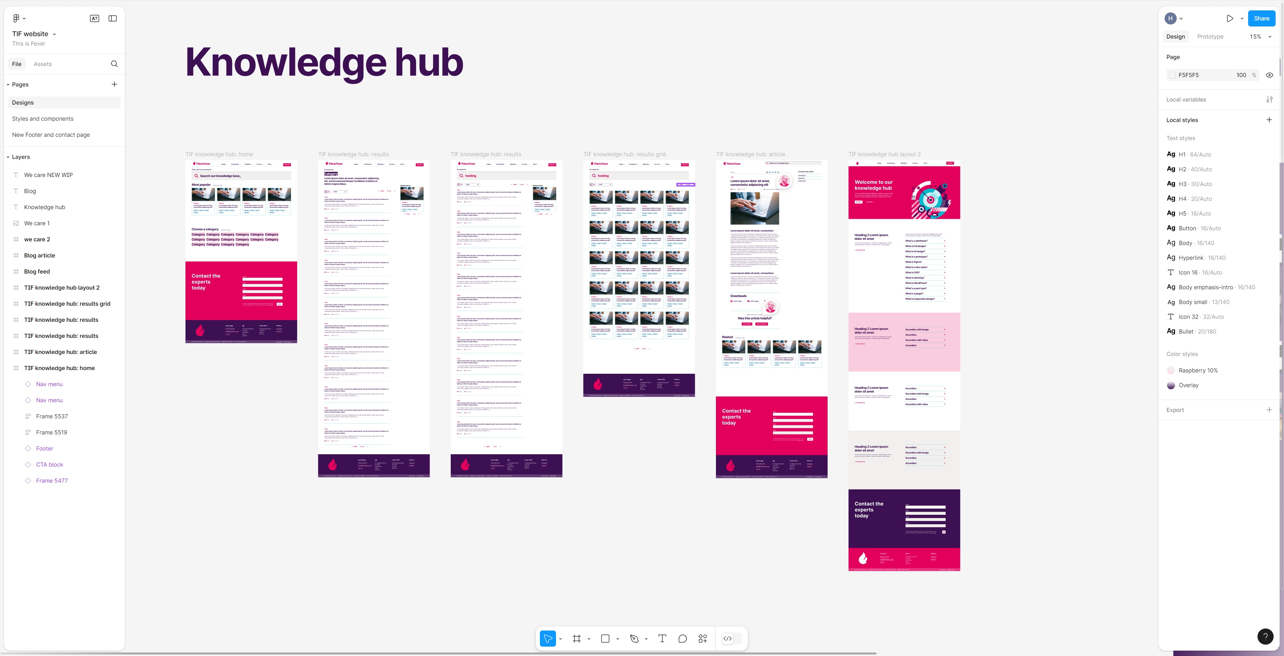Select the Text tool

coord(662,639)
